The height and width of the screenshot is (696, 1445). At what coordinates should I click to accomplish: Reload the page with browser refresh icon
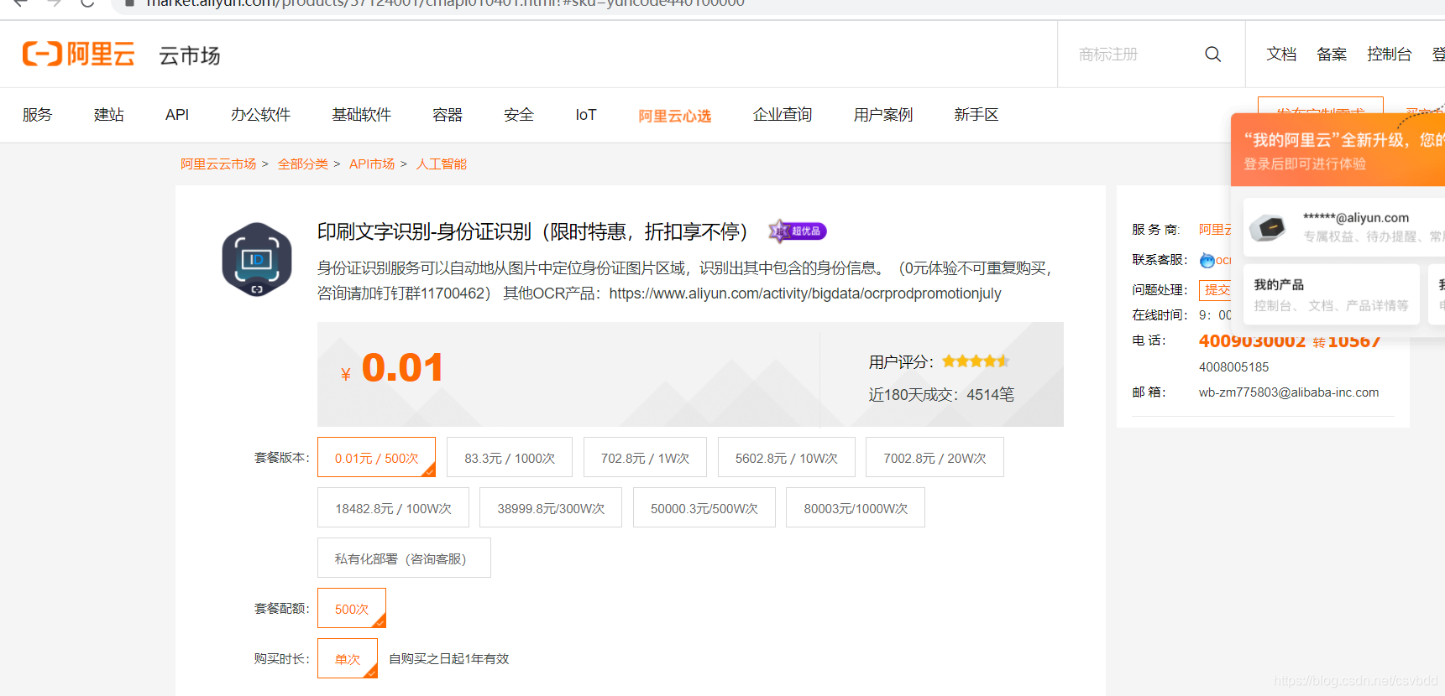pyautogui.click(x=87, y=3)
